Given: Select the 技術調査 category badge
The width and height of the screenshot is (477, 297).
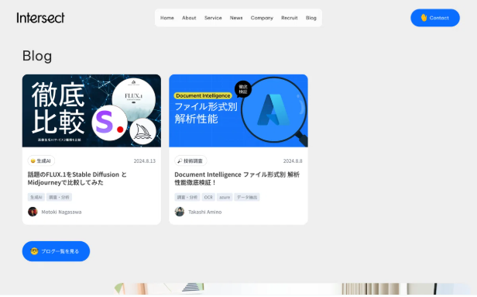Looking at the screenshot, I should [x=190, y=161].
